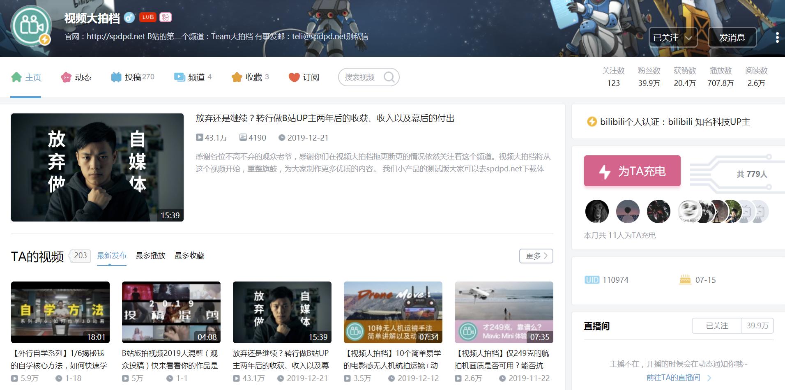Expand 更多 to see more videos

click(x=535, y=256)
